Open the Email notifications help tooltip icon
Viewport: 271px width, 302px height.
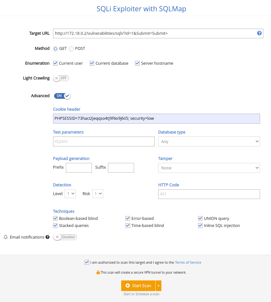point(47,237)
